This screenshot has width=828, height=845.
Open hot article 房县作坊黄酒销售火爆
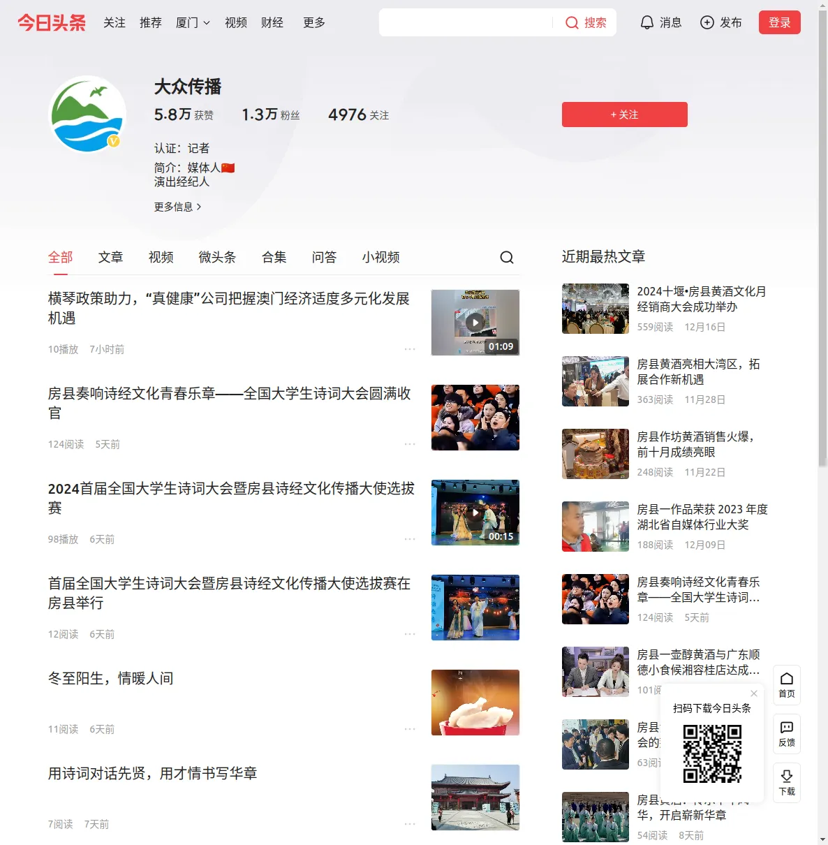point(696,444)
